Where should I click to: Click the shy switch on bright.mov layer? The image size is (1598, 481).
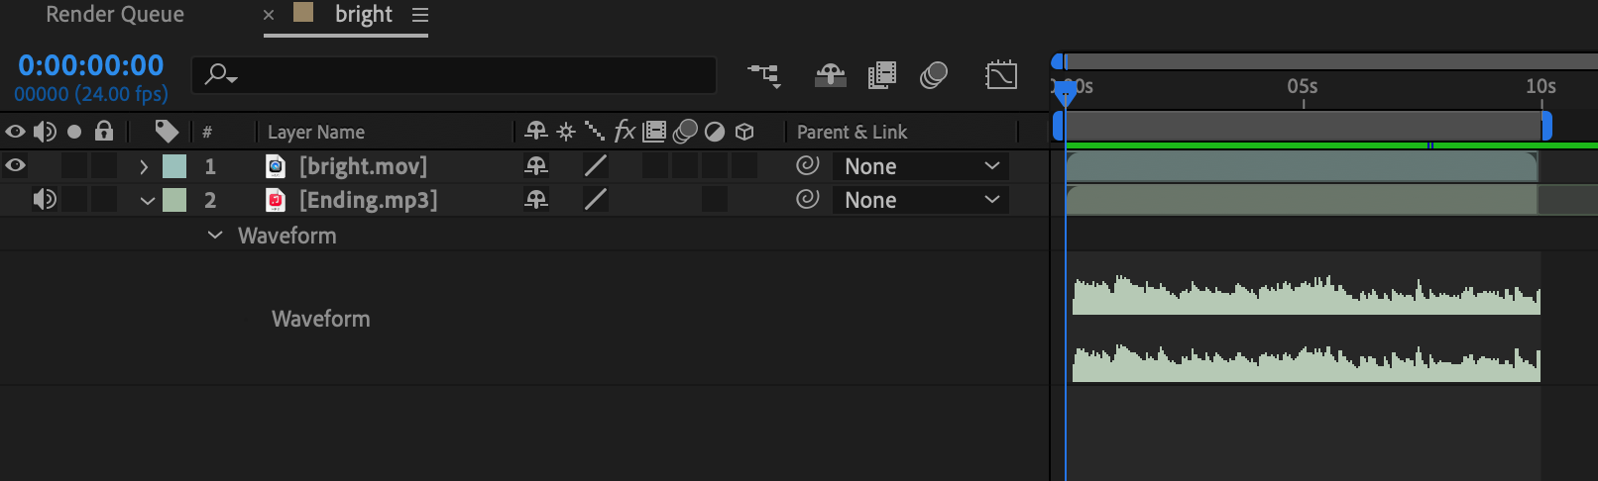[536, 165]
